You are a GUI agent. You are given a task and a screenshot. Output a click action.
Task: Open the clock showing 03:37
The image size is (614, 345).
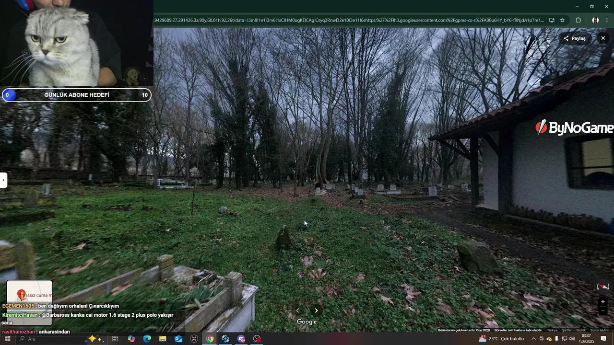[586, 339]
